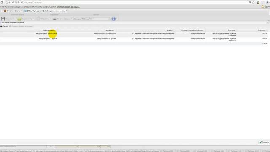Click the Печатные формы printer icon
Viewport: 270px width, 152px height.
[x=54, y=19]
